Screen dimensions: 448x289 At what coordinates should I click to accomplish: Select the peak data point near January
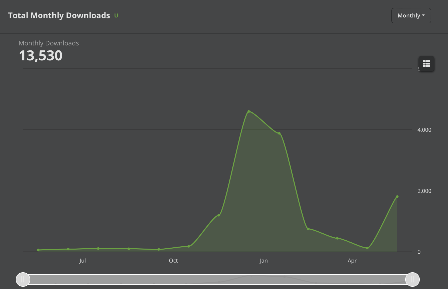point(249,112)
